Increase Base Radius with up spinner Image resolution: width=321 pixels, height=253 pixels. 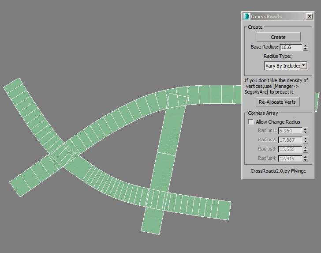click(x=306, y=46)
